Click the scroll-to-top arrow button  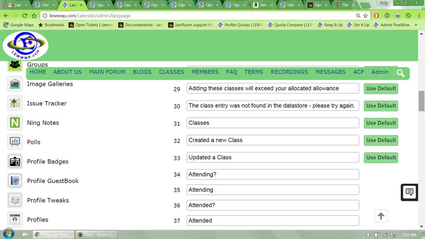381,216
